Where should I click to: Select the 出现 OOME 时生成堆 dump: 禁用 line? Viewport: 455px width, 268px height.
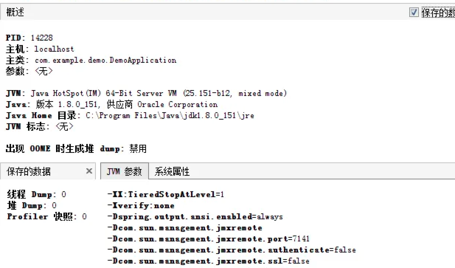76,148
